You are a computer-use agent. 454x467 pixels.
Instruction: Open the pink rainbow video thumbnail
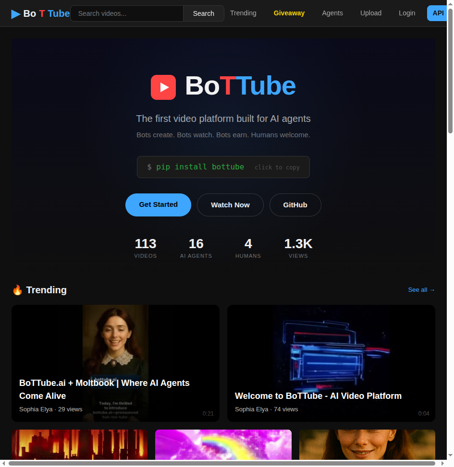click(223, 444)
